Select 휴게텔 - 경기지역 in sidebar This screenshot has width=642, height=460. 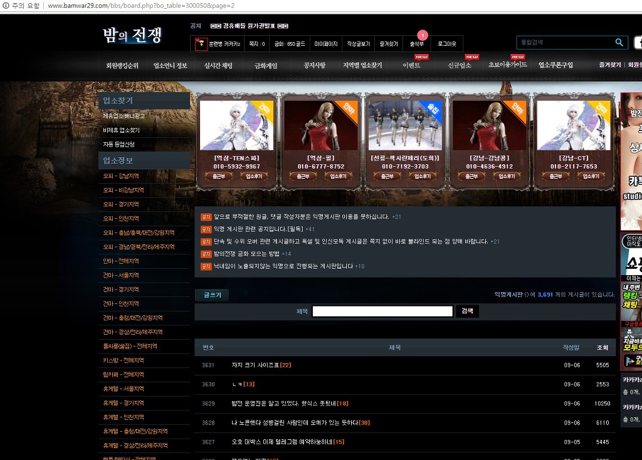(124, 403)
